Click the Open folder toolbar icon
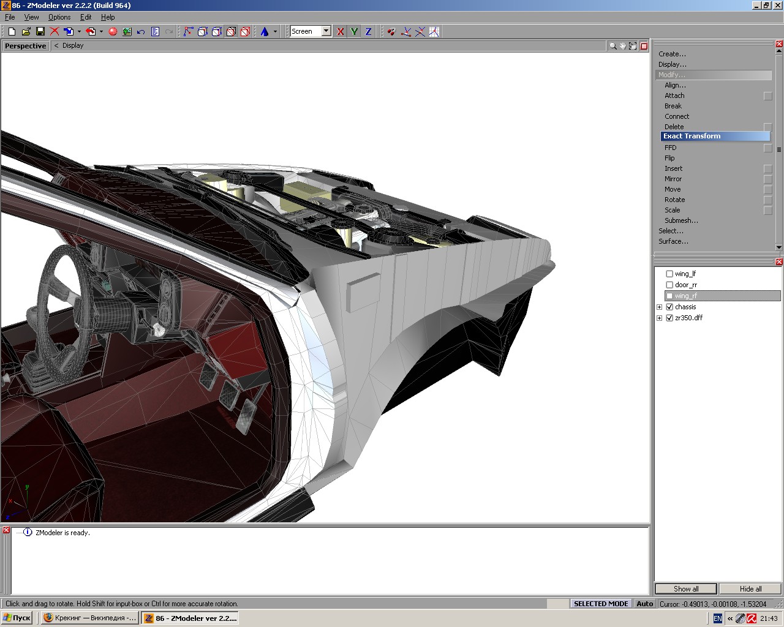Viewport: 784px width, 627px height. (26, 31)
